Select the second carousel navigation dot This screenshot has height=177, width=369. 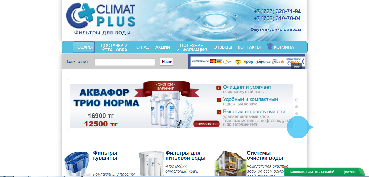[x=296, y=107]
